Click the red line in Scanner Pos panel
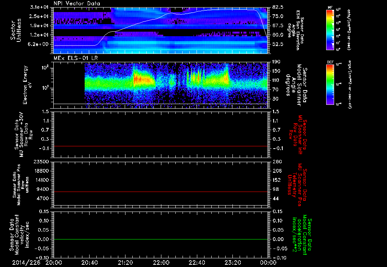Screen dimensions: 387x267 (161, 192)
